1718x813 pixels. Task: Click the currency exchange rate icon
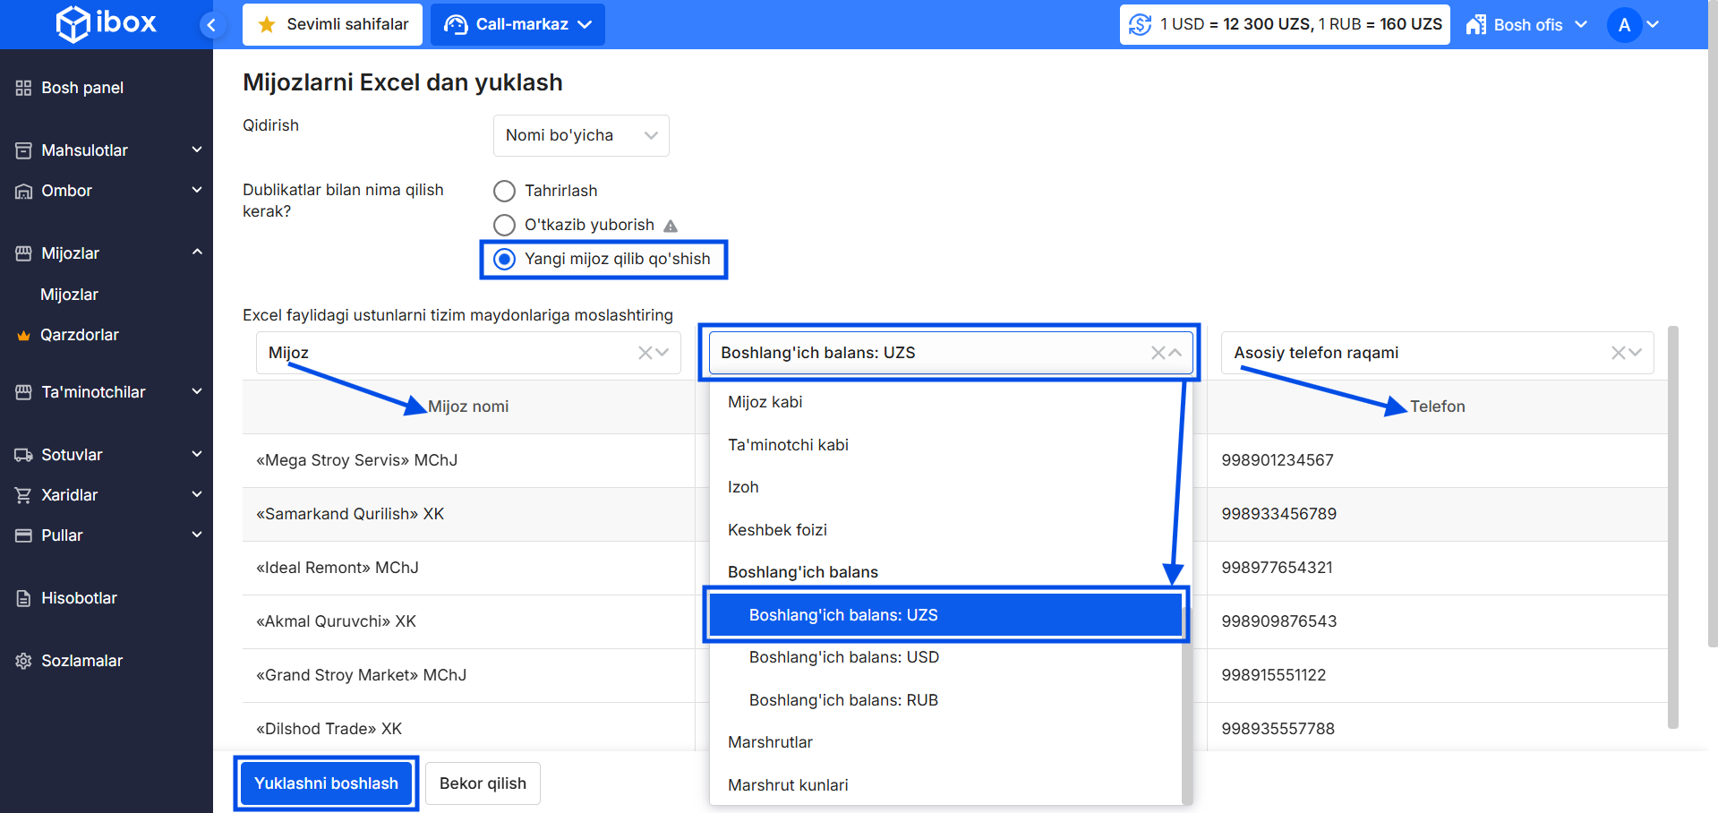click(1140, 24)
